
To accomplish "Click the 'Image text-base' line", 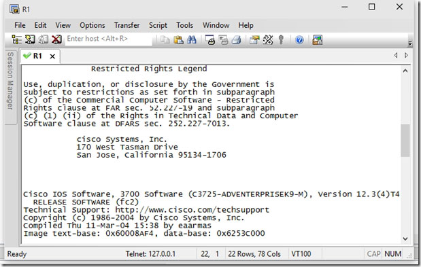I will click(x=144, y=233).
